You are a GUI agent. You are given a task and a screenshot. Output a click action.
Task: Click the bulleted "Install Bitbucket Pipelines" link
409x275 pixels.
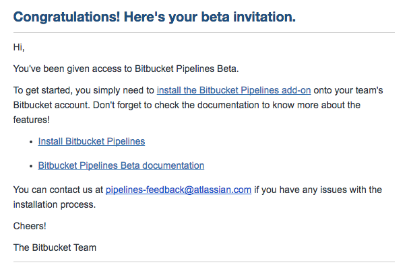coord(92,141)
